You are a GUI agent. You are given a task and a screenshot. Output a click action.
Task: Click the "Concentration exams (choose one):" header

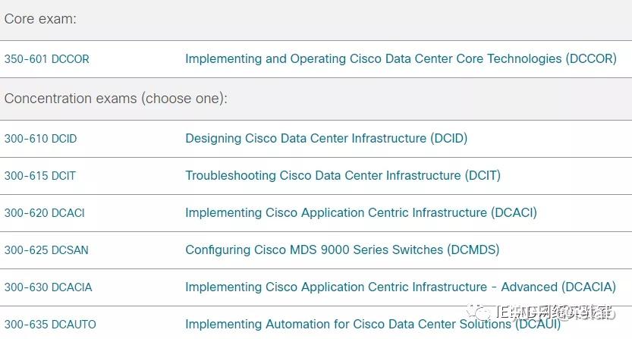(116, 99)
